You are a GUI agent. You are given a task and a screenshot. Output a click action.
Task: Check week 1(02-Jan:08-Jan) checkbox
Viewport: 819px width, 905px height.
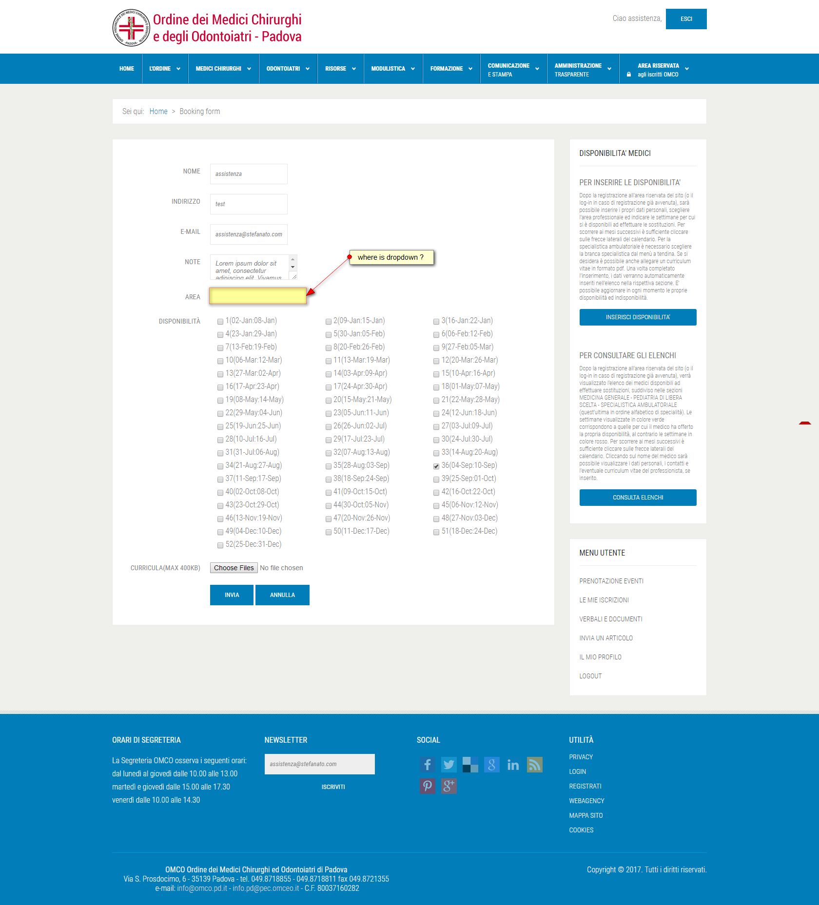point(220,322)
